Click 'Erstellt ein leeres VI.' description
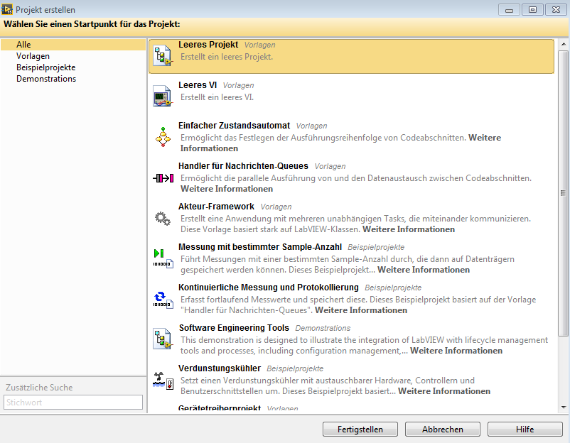Screen dimensions: 570x443 coord(217,97)
